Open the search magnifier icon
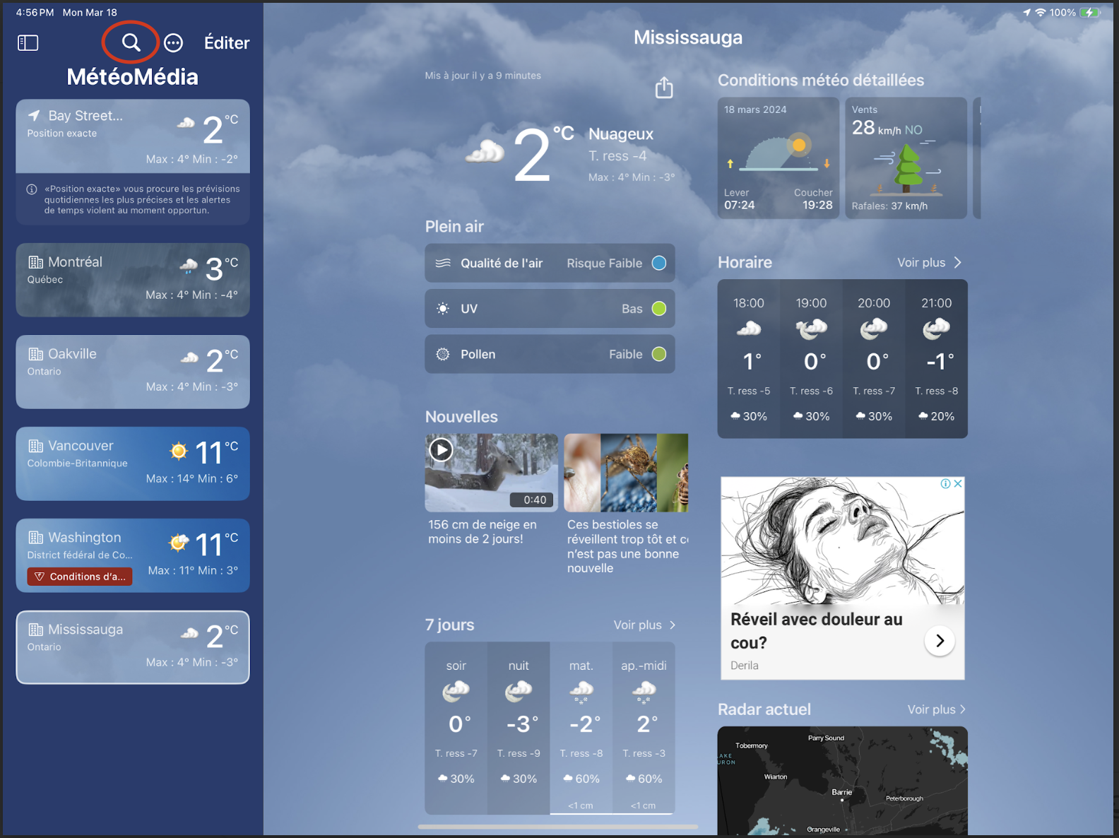 pos(131,42)
